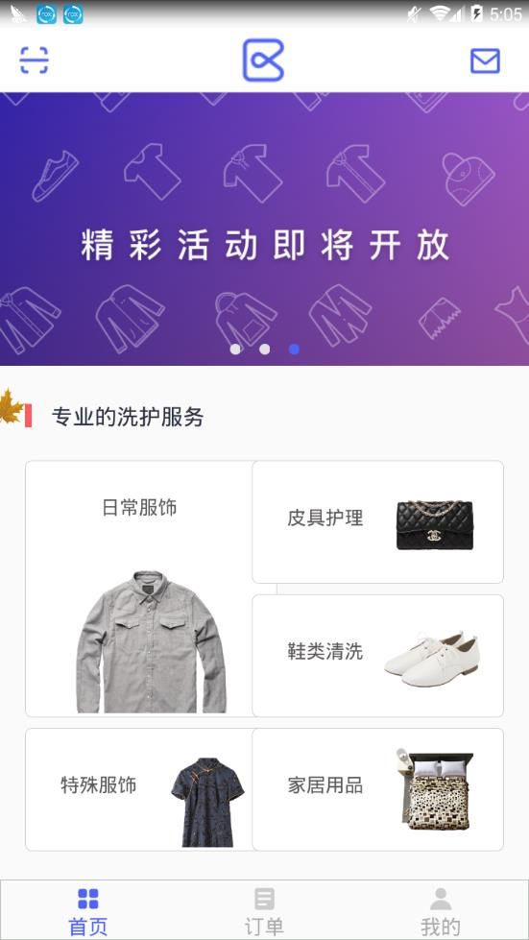Select second banner page indicator dot
This screenshot has height=940, width=529.
[x=264, y=349]
